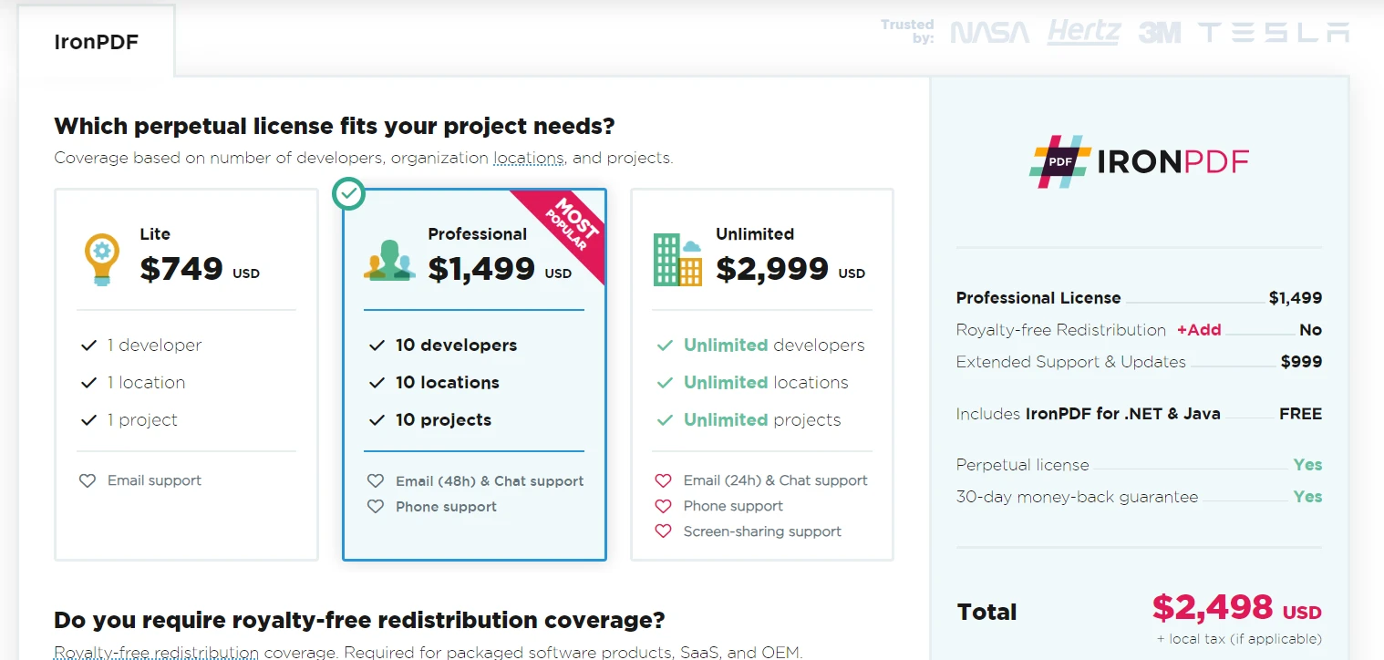Click the royalty-free redistribution coverage heading

coord(359,621)
